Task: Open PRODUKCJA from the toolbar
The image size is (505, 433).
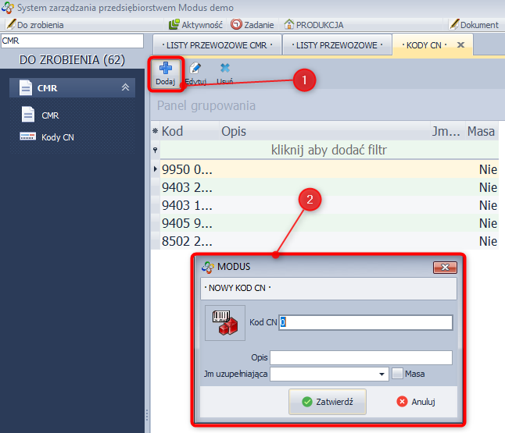Action: tap(313, 25)
